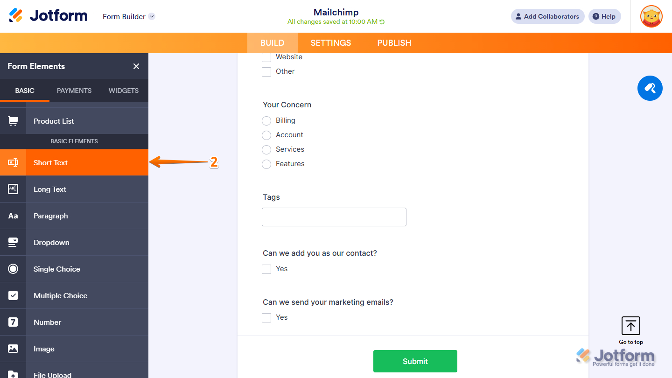Open the SETTINGS tab
672x378 pixels.
tap(330, 42)
